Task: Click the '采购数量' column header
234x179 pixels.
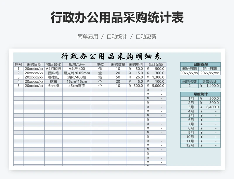Action: 118,65
